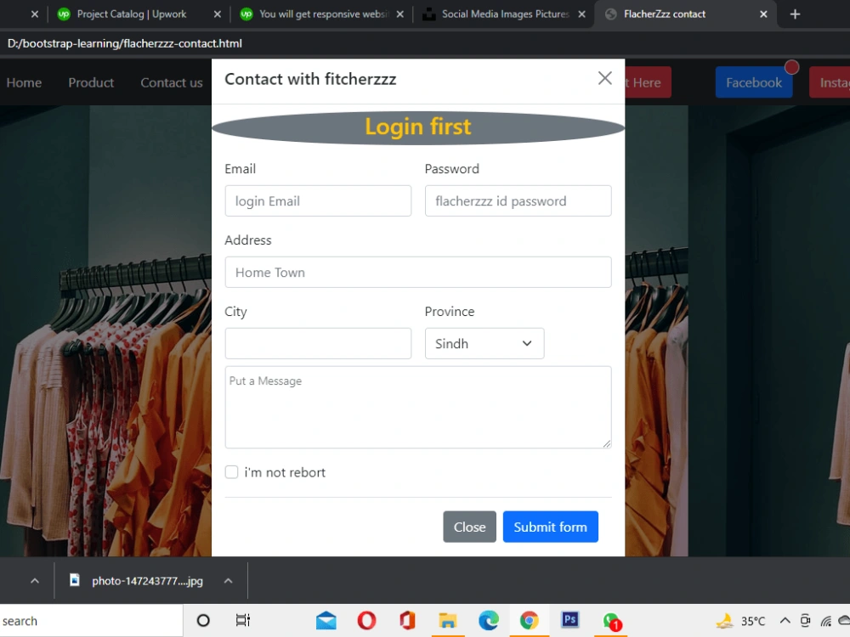This screenshot has height=637, width=850.
Task: Click the Province label text
Action: click(x=450, y=312)
